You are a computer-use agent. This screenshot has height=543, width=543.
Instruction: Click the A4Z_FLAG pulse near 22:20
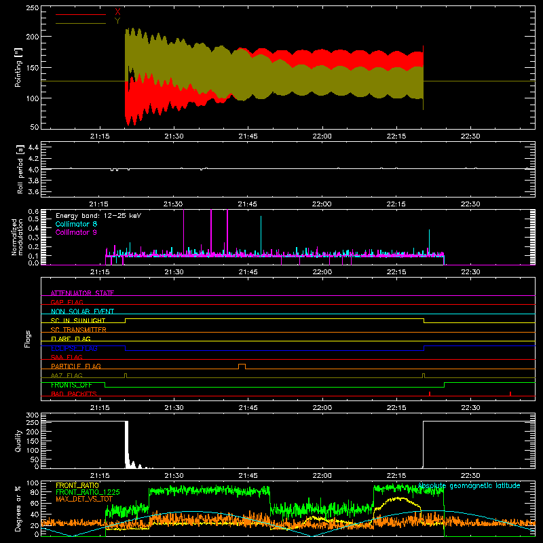[424, 376]
